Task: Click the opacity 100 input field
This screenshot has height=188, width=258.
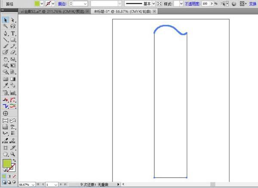Action: pyautogui.click(x=206, y=3)
